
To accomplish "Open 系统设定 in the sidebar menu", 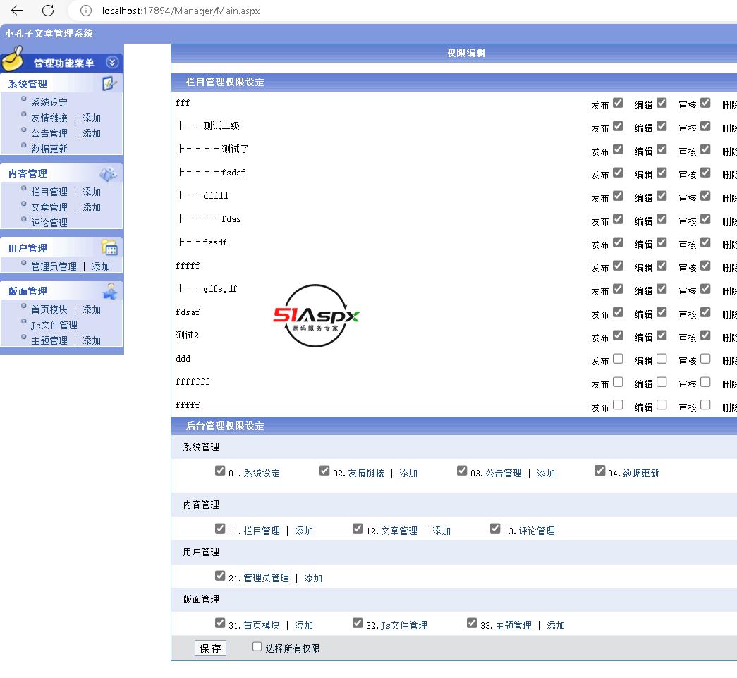I will pyautogui.click(x=49, y=102).
